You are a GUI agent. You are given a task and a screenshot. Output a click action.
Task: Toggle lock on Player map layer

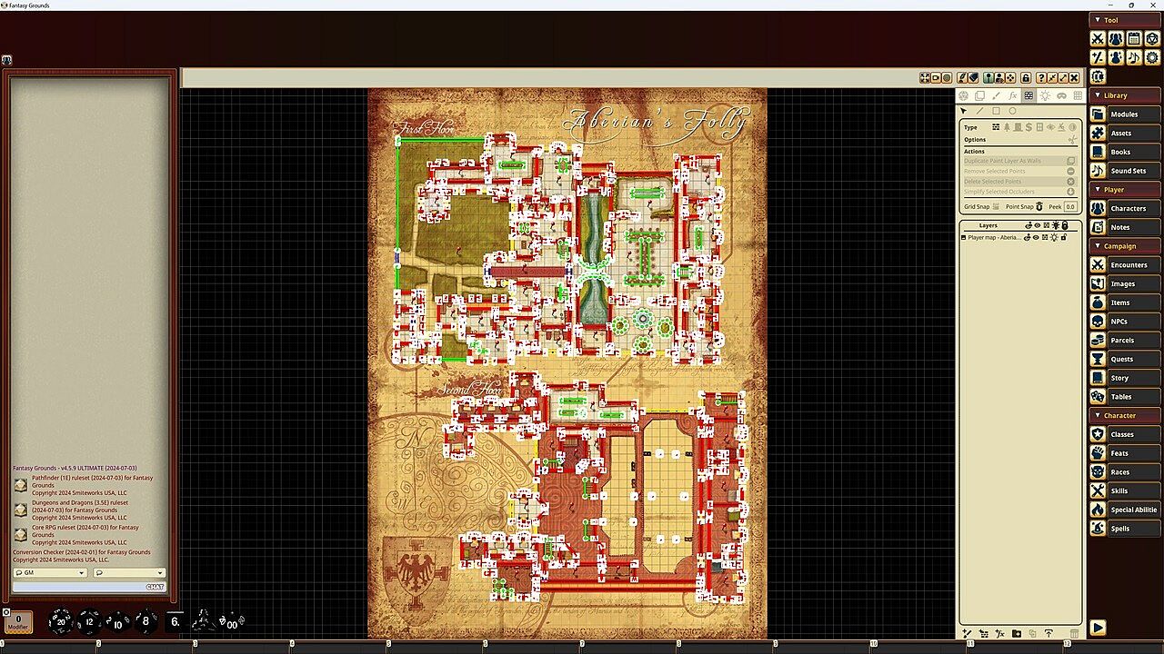(x=1063, y=237)
